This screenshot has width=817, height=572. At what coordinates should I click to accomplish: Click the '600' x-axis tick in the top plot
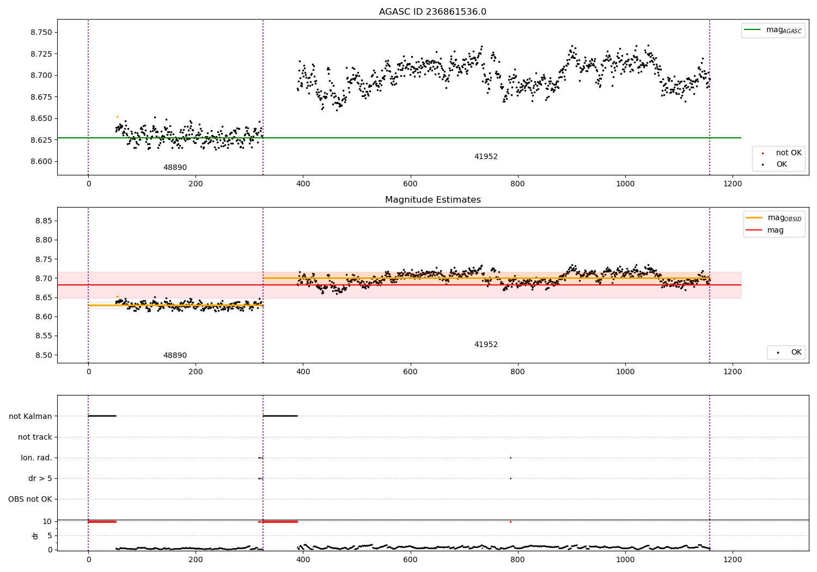pos(410,184)
